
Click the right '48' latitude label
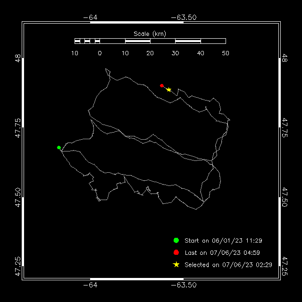(x=285, y=58)
